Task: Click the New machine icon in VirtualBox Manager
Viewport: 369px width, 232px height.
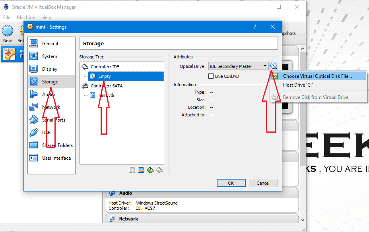Action: pyautogui.click(x=8, y=31)
